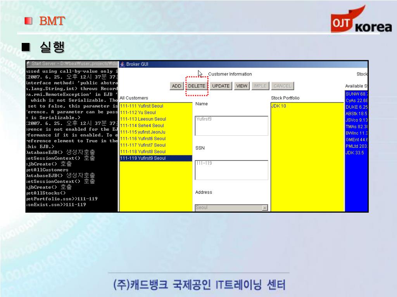
Task: Select PMLtd 203 stock
Action: coord(357,146)
